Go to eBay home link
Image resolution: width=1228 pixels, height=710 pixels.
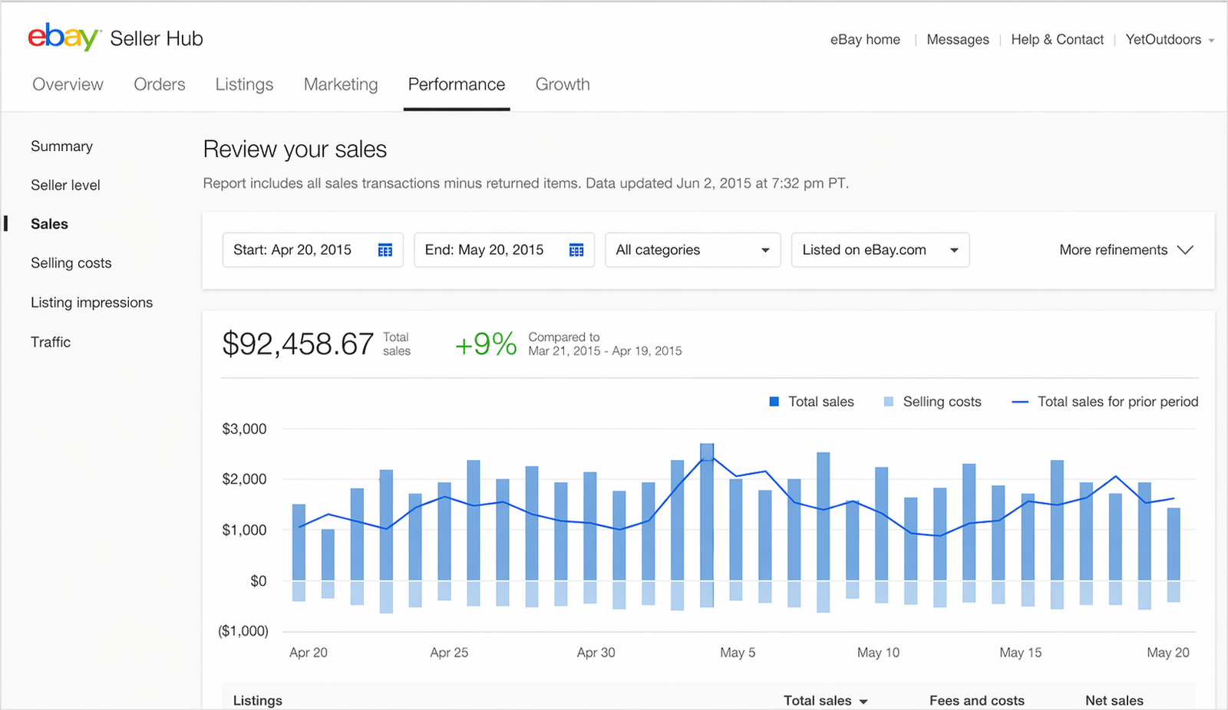[x=865, y=40]
